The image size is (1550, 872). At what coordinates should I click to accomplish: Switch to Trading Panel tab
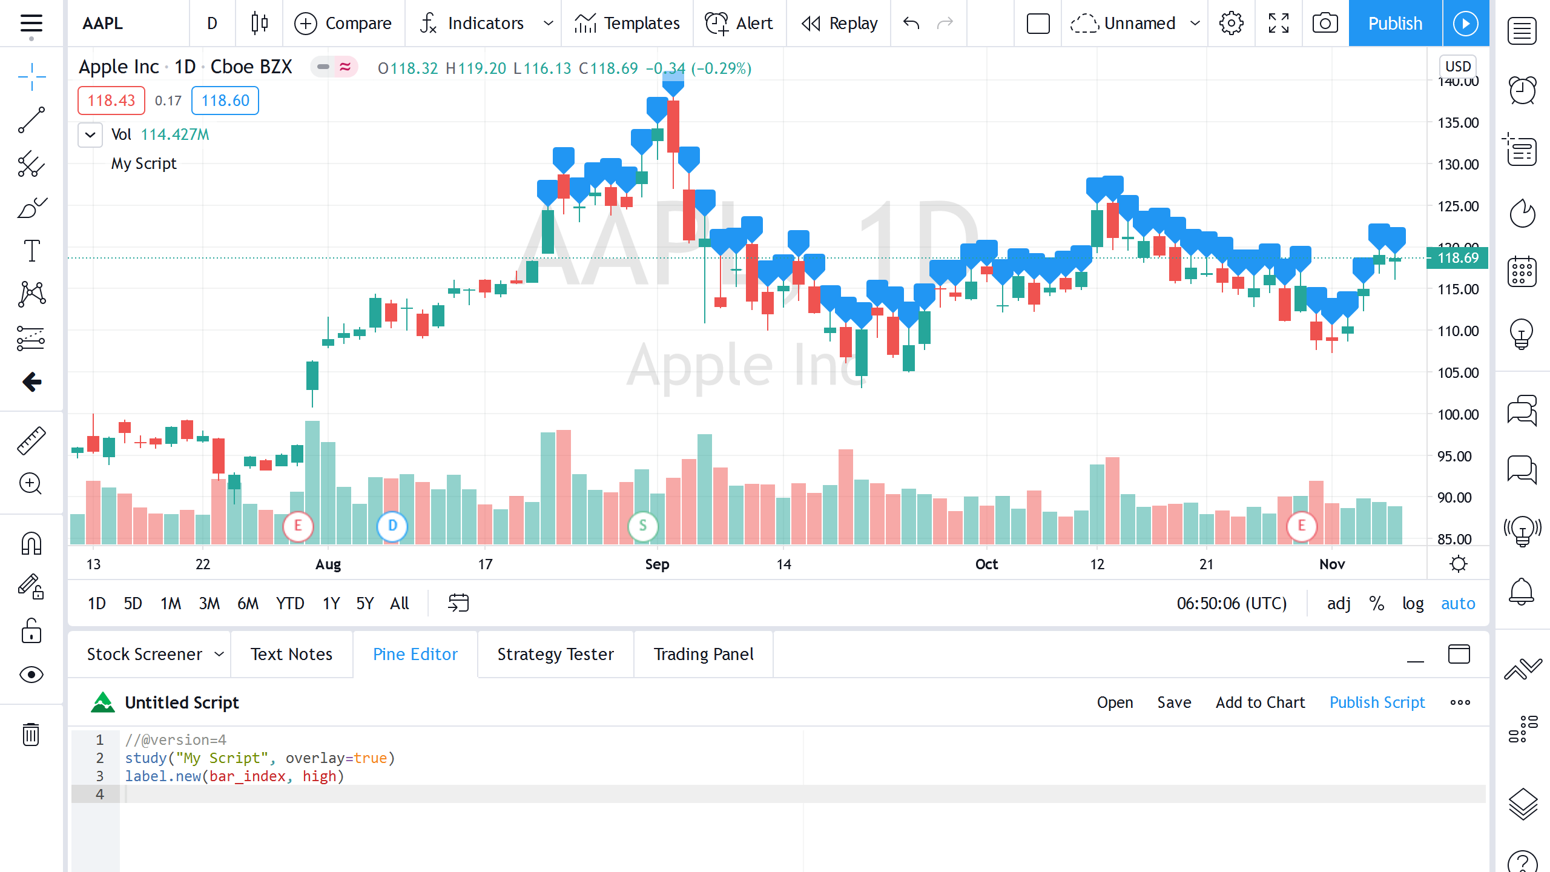[704, 654]
